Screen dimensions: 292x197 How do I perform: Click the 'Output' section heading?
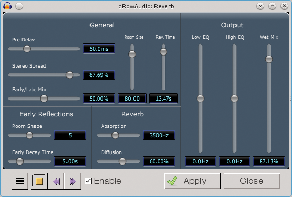tap(232, 25)
